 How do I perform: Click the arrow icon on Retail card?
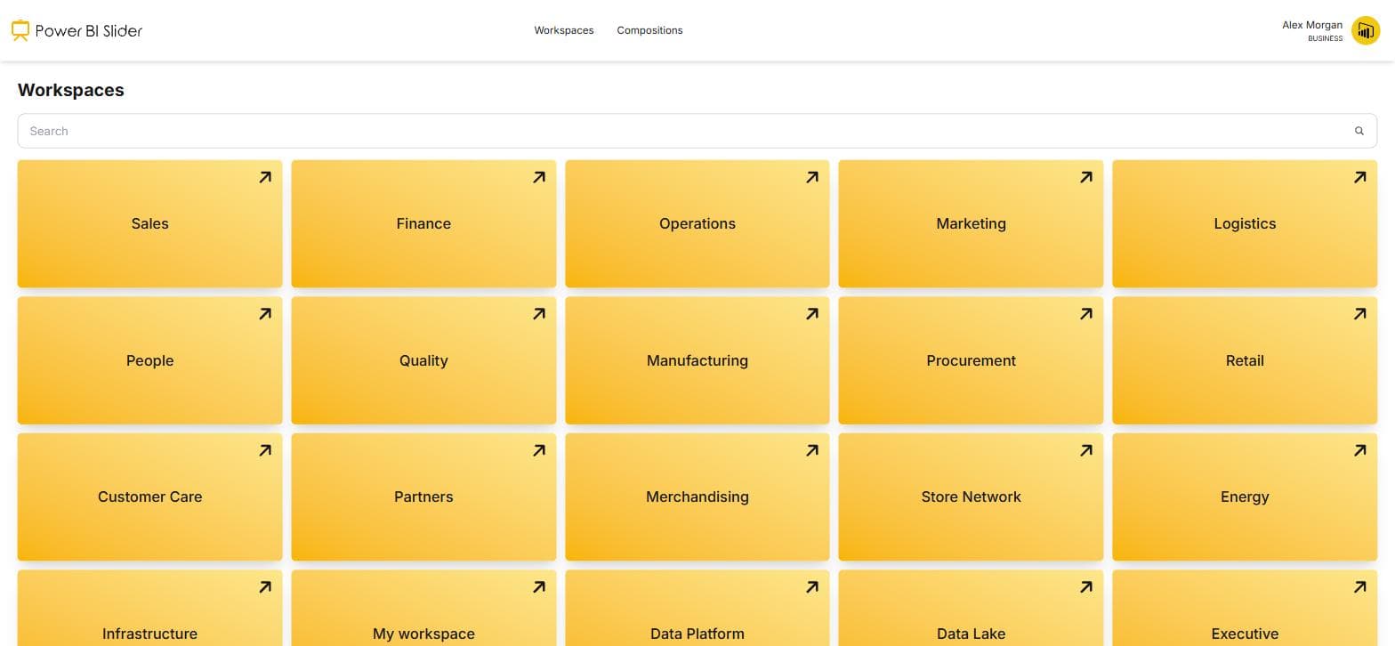(1360, 314)
